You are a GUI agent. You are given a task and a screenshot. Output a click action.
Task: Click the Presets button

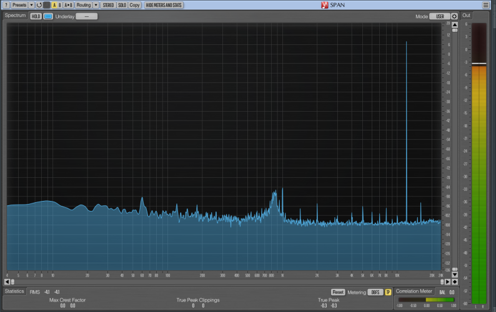pyautogui.click(x=19, y=5)
